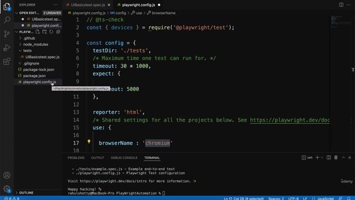Image resolution: width=355 pixels, height=200 pixels.
Task: Click the feedback icon in status bar
Action: (341, 198)
